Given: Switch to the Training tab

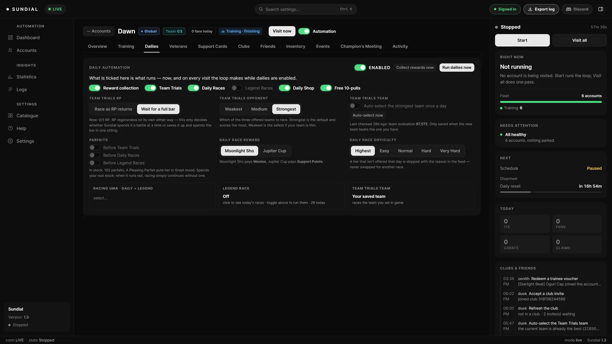Looking at the screenshot, I should pos(126,46).
